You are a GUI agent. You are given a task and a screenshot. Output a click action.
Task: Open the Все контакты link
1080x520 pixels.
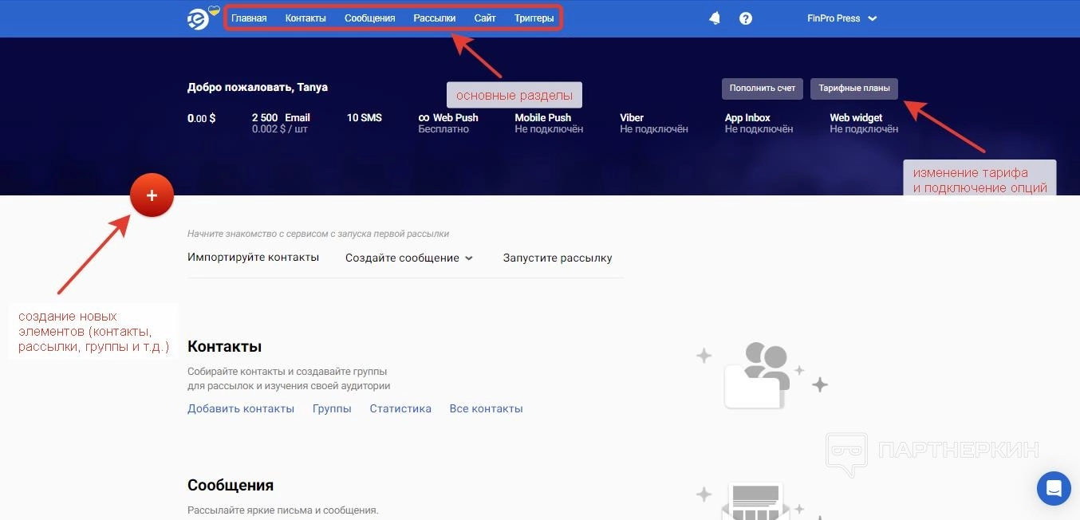tap(487, 408)
